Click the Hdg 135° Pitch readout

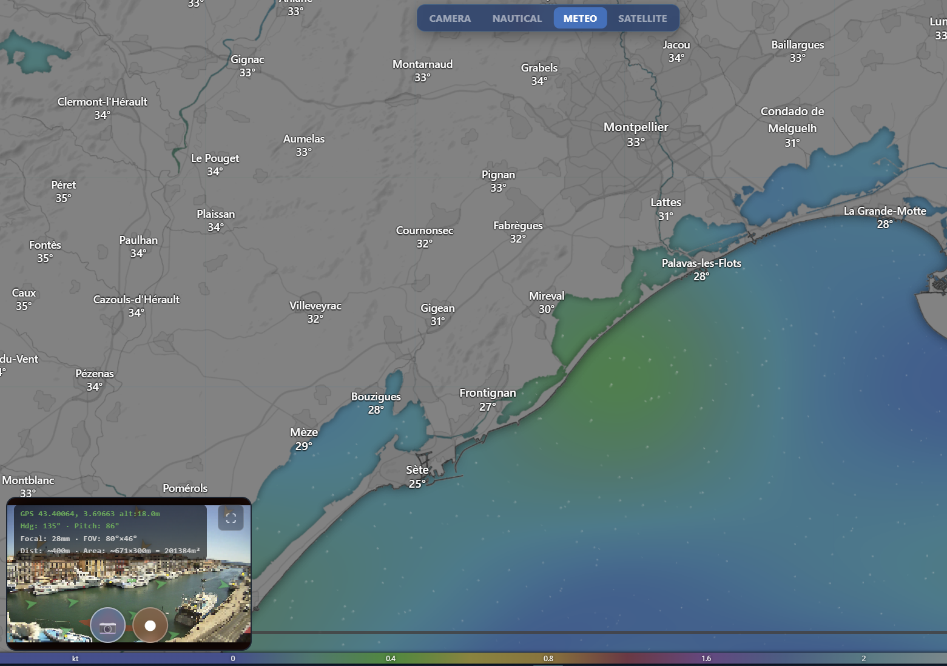[x=70, y=526]
